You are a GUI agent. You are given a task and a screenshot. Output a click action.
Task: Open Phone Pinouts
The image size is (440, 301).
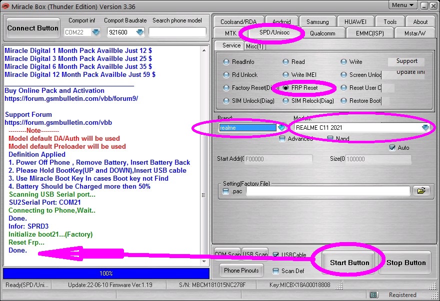(241, 270)
